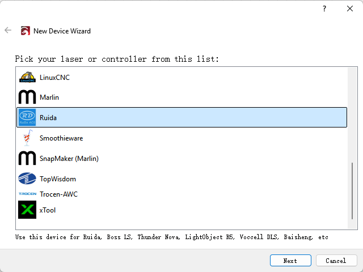Viewport: 363px width, 272px height.
Task: Click the LinuxCNC logo icon
Action: 27,77
